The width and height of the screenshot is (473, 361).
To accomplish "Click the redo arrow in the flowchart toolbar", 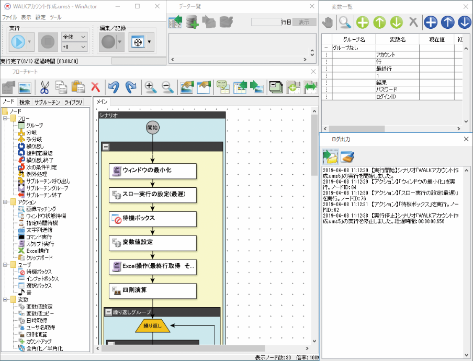I will tap(131, 87).
